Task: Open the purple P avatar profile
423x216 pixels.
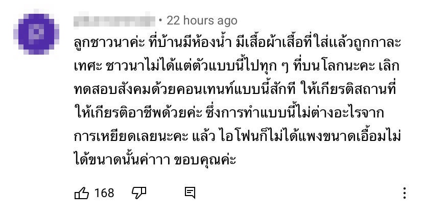Action: click(36, 32)
